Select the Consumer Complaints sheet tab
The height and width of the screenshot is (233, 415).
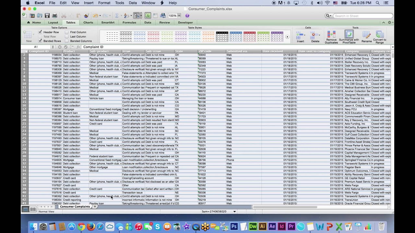coord(75,206)
